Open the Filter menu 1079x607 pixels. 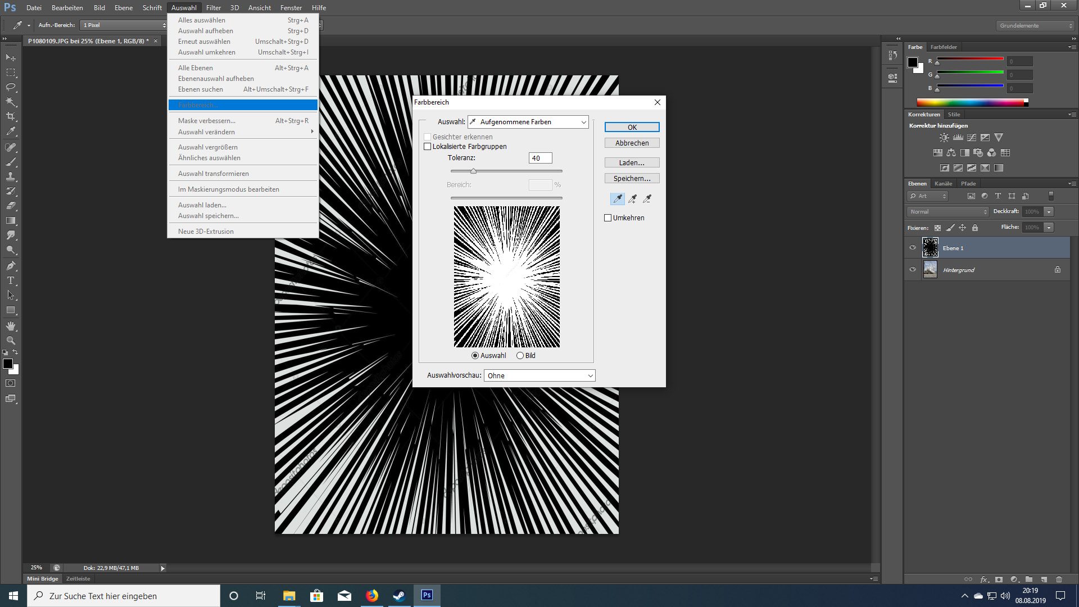tap(213, 8)
